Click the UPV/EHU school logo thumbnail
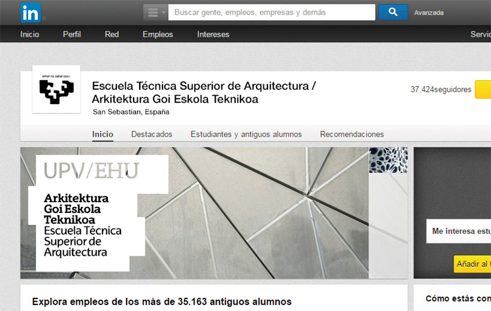 coord(56,89)
